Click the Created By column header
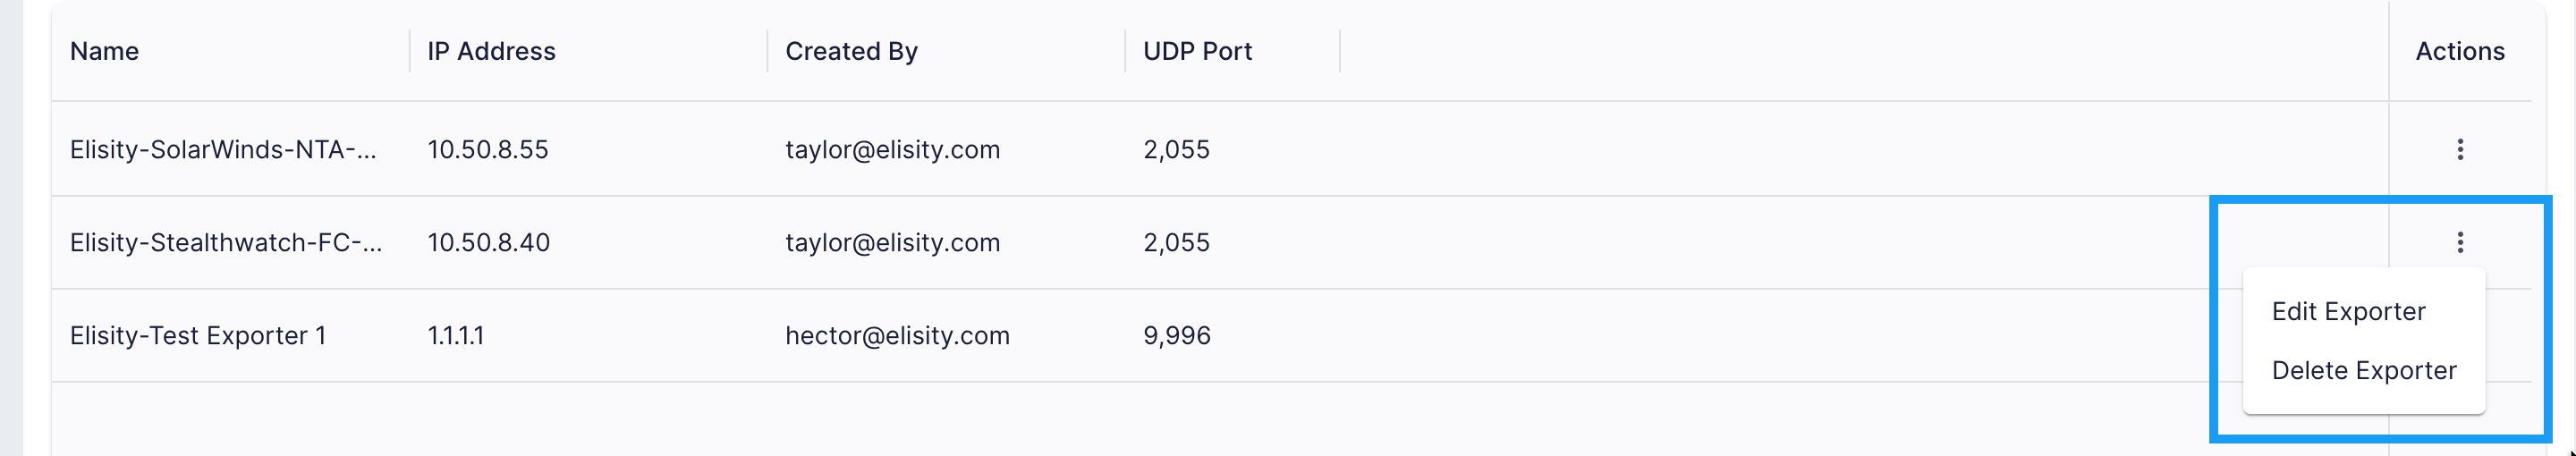The width and height of the screenshot is (2576, 456). pos(851,51)
